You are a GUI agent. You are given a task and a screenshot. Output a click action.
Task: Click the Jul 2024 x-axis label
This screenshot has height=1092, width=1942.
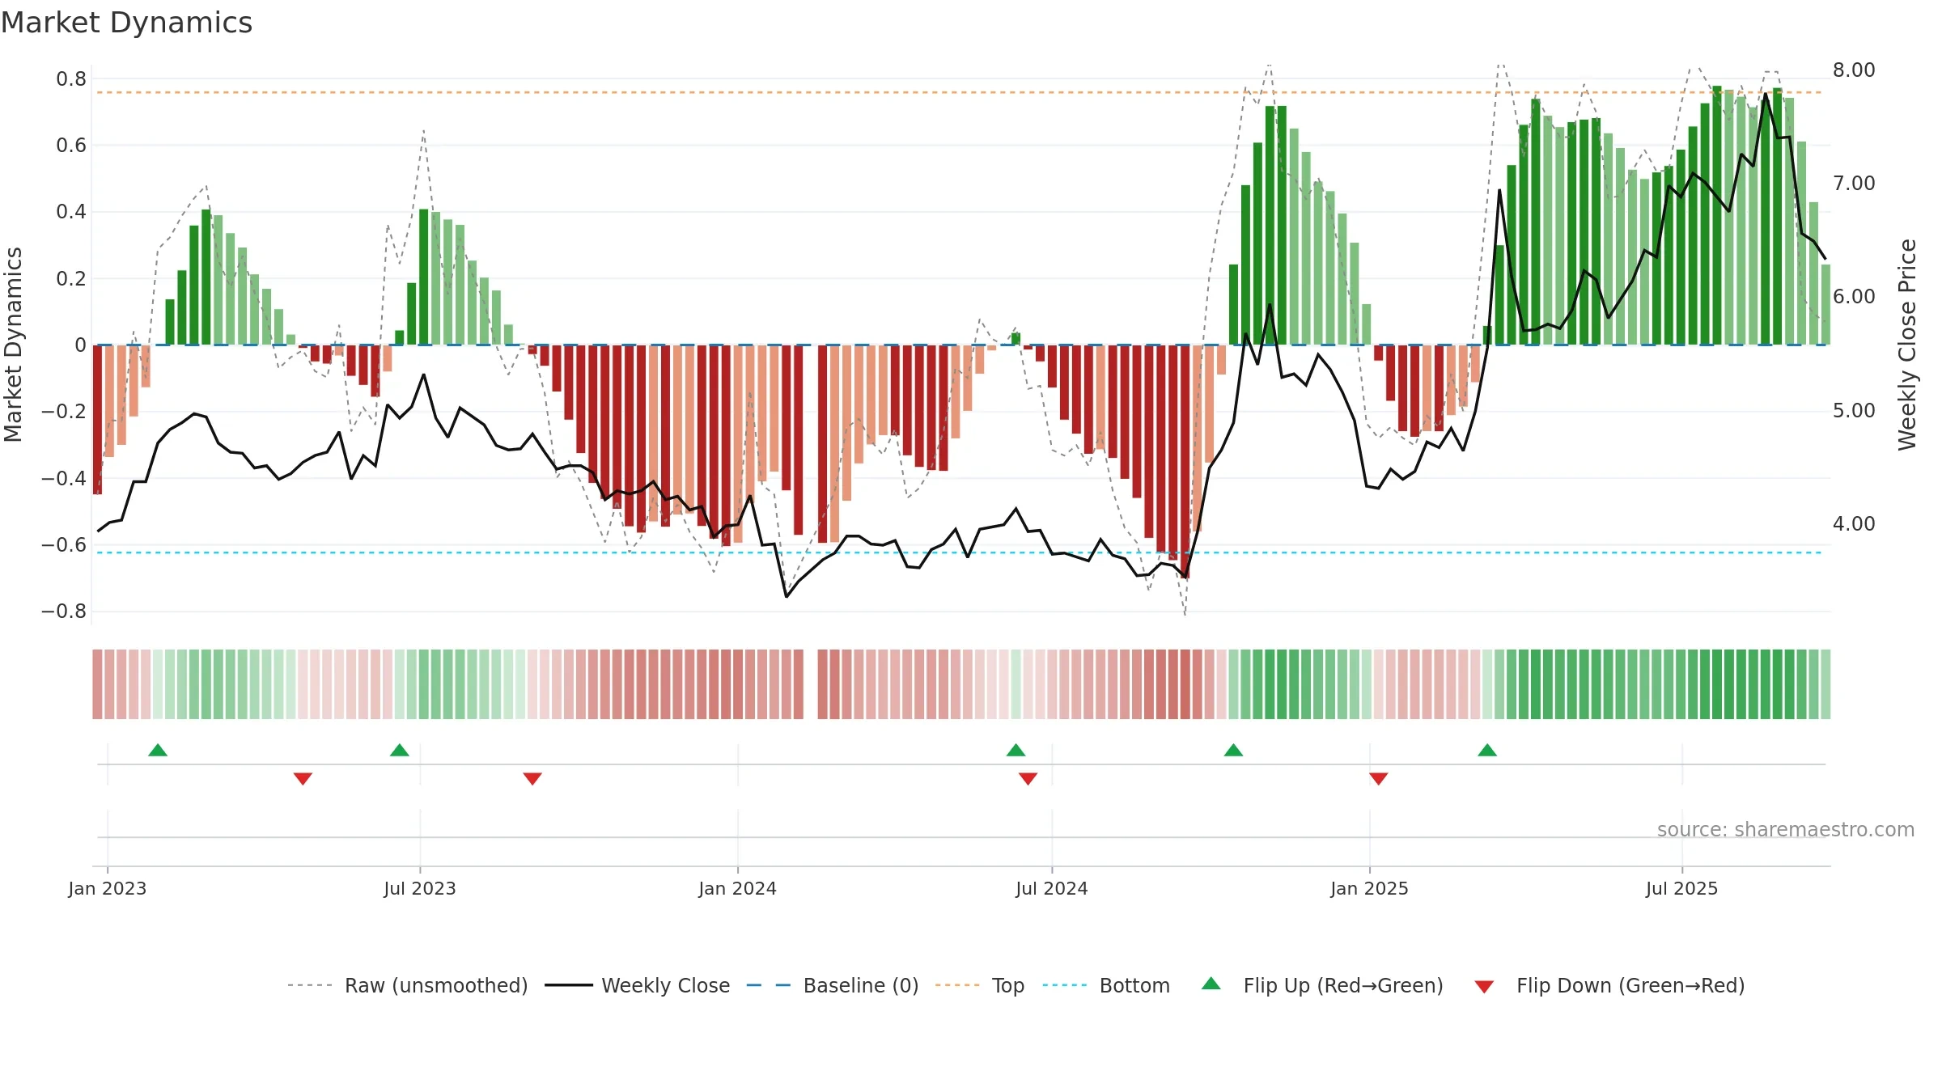pyautogui.click(x=1052, y=888)
